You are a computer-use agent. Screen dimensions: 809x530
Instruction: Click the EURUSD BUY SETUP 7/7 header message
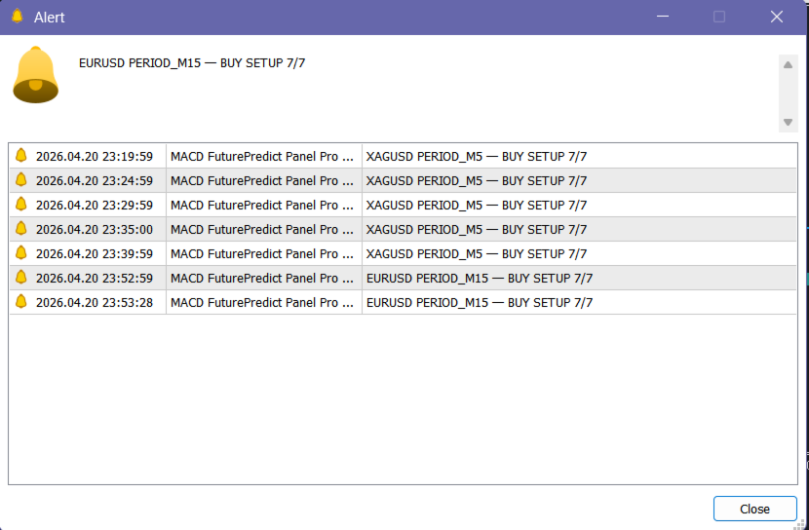pos(199,63)
